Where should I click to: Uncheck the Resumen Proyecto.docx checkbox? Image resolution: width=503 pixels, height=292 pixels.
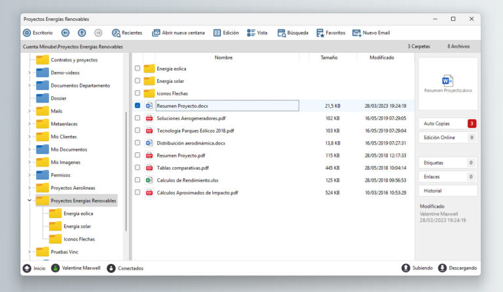tap(138, 105)
